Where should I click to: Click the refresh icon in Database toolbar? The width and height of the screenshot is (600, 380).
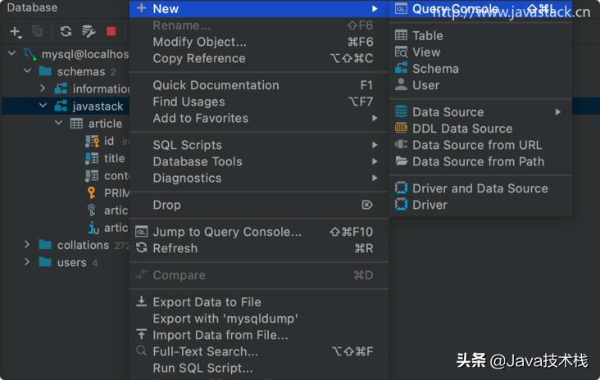click(x=66, y=31)
